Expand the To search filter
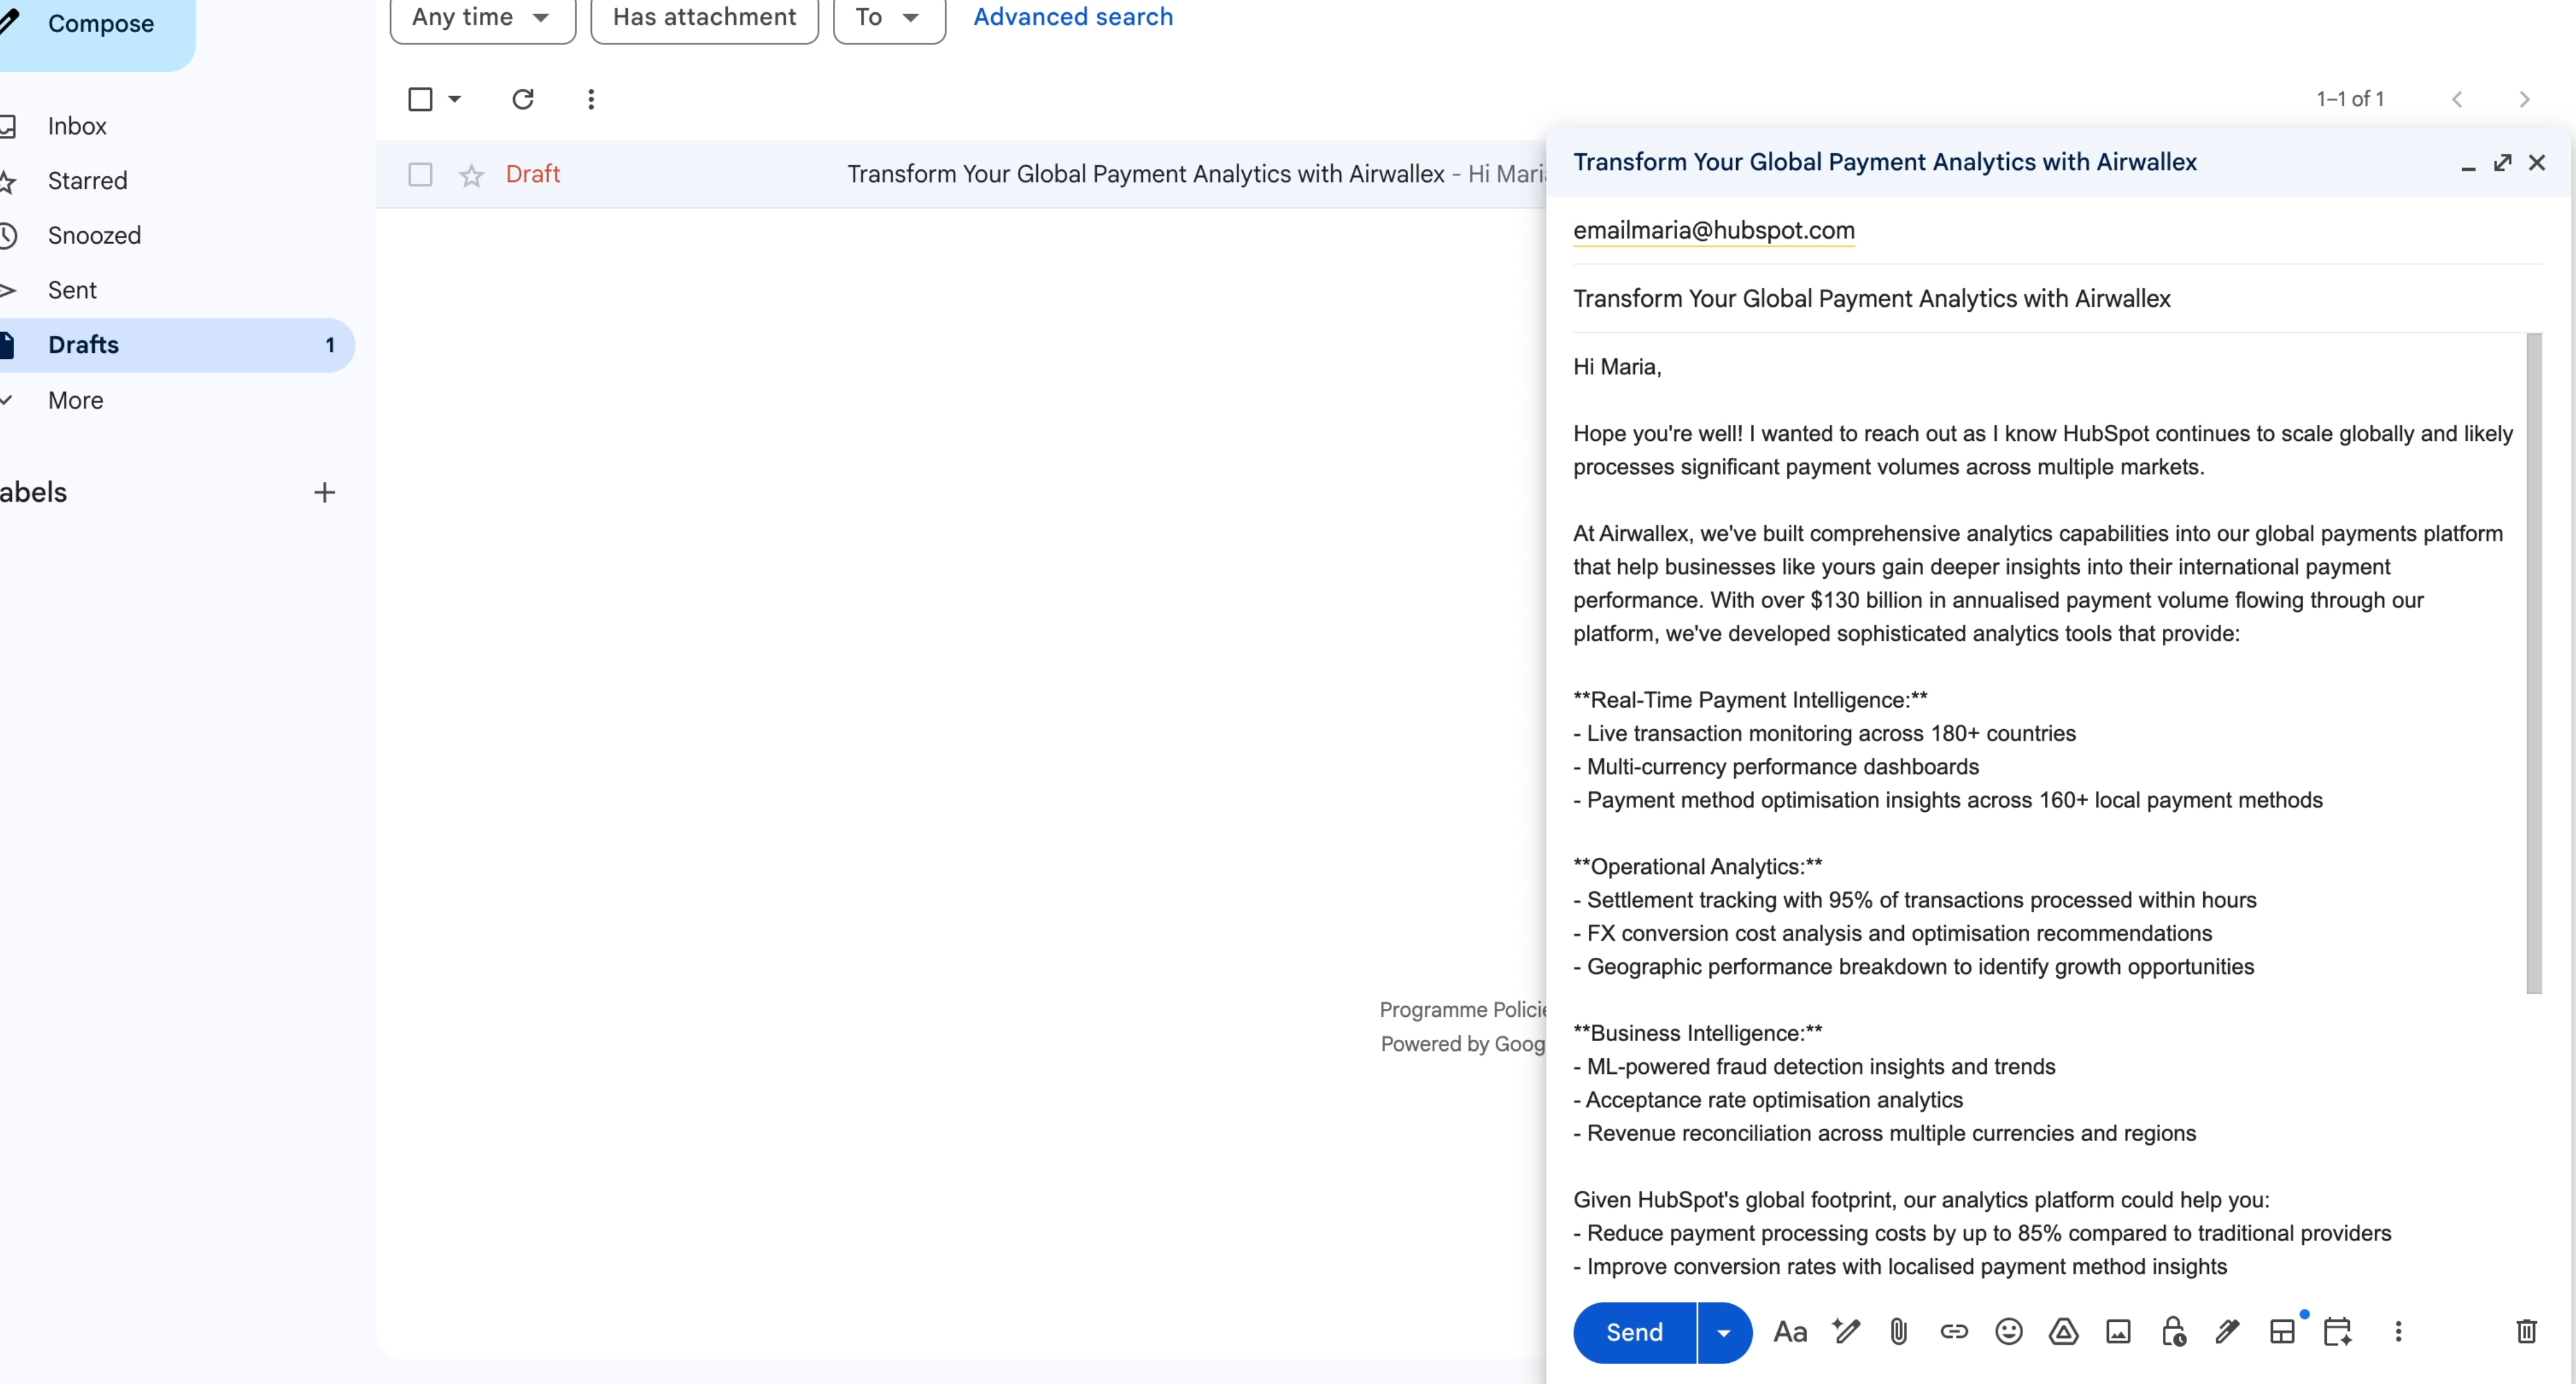The height and width of the screenshot is (1384, 2576). pos(887,17)
